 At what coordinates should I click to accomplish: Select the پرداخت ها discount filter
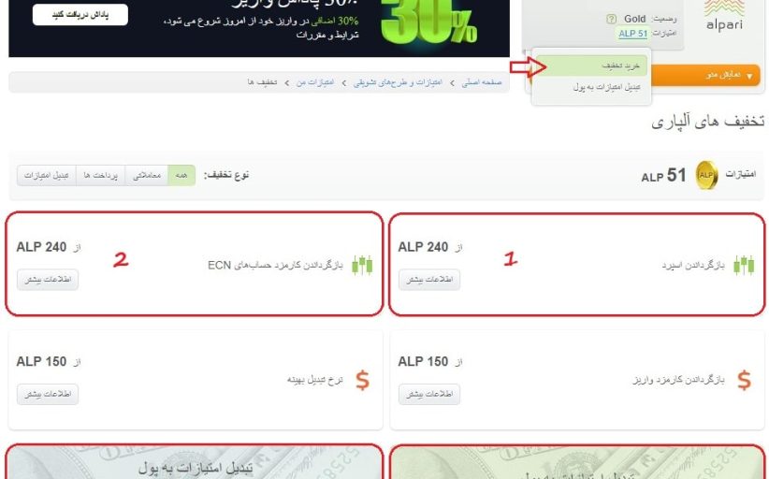tap(100, 175)
